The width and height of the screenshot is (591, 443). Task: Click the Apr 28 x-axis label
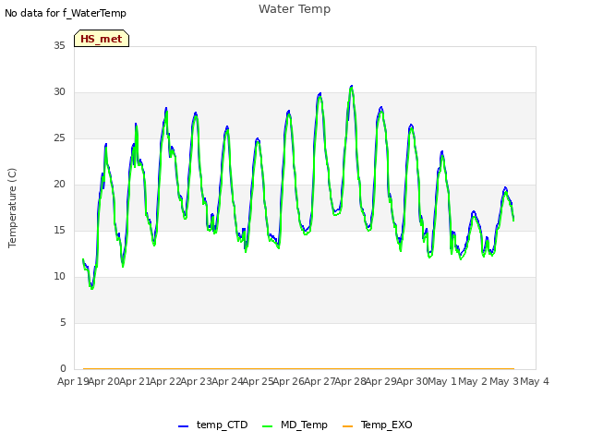(x=350, y=381)
